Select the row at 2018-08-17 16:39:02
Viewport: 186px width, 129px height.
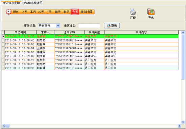(x=91, y=56)
